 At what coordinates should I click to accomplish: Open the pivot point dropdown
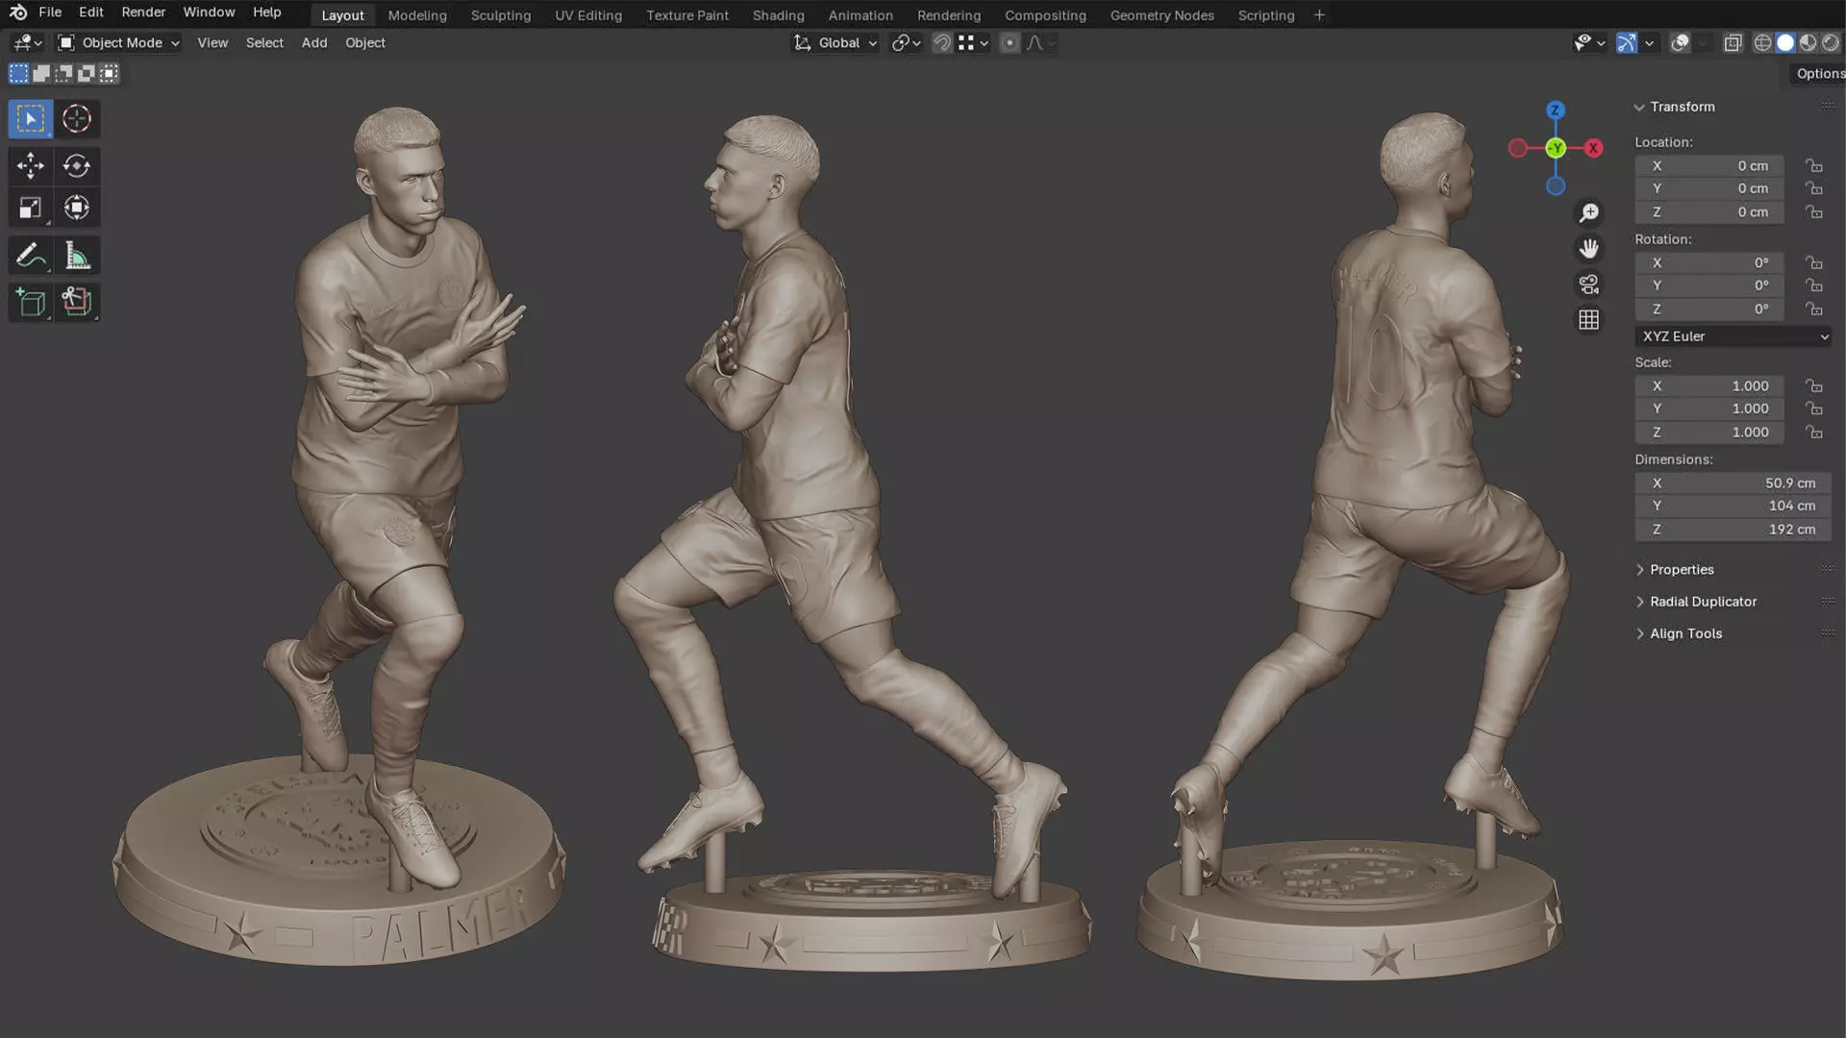tap(906, 43)
